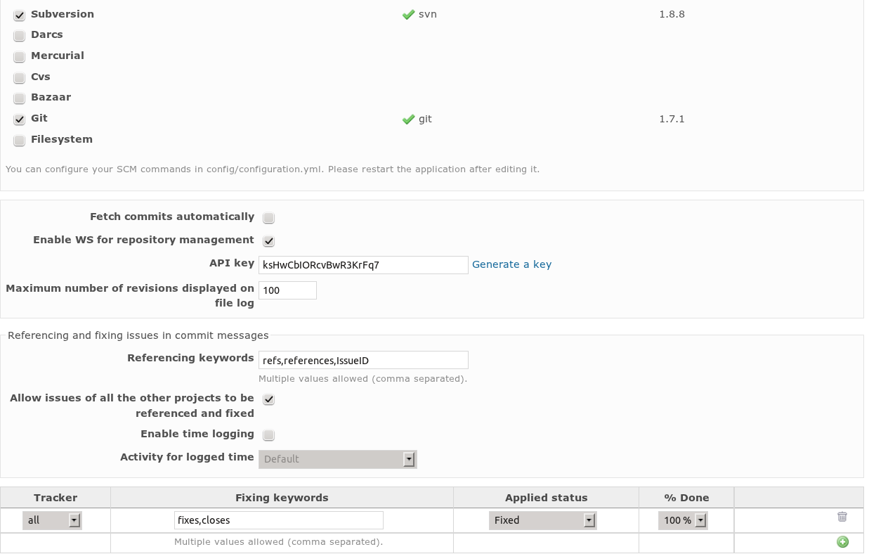This screenshot has width=869, height=554.
Task: Toggle Enable WS for repository management
Action: 268,241
